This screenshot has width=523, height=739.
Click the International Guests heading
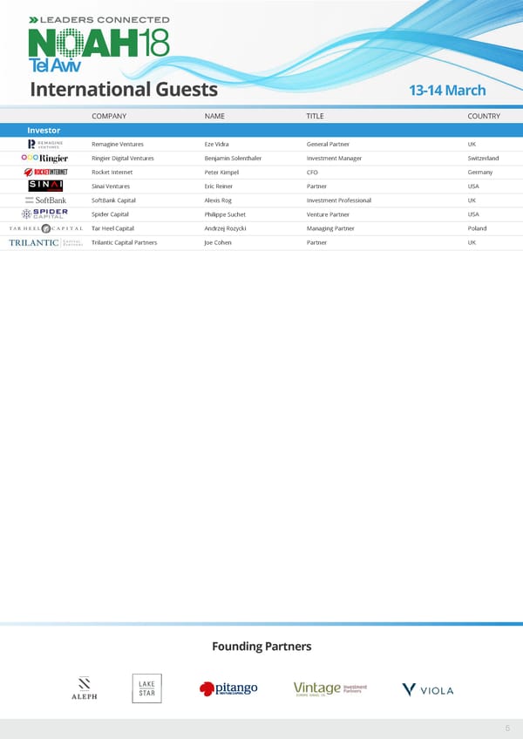pos(124,91)
